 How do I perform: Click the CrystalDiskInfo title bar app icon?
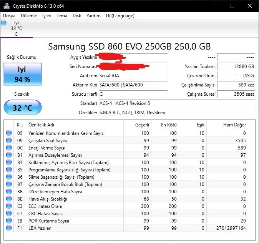click(x=6, y=6)
